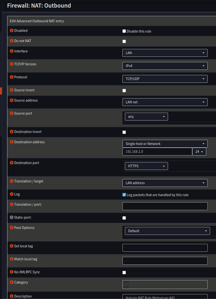The height and width of the screenshot is (299, 216).
Task: Click the Translation / target label text
Action: click(29, 181)
